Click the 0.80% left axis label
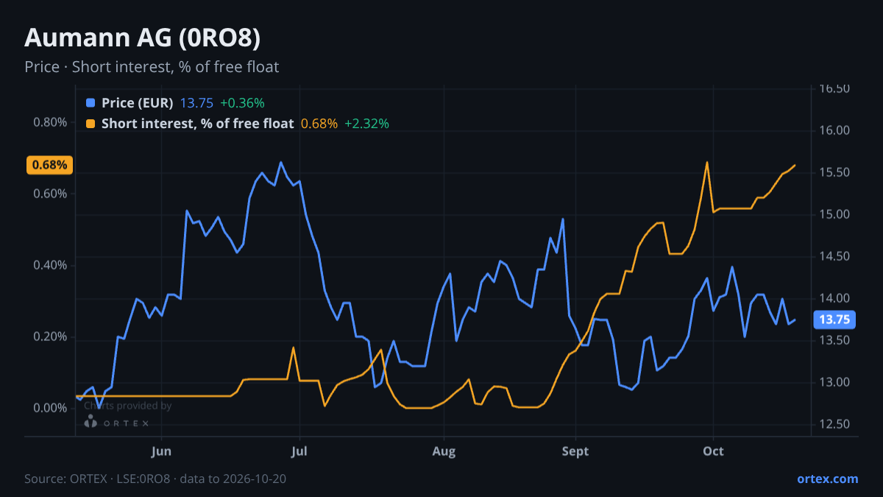This screenshot has height=497, width=883. (50, 122)
